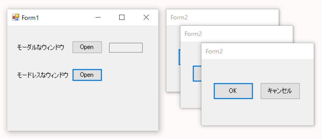Click the Form1 application icon in title bar
Screen dimensions: 322x139
click(15, 17)
